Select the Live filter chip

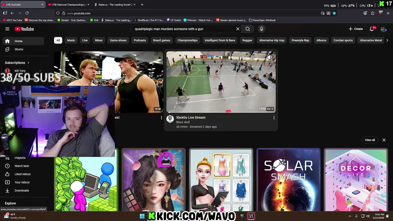85,40
